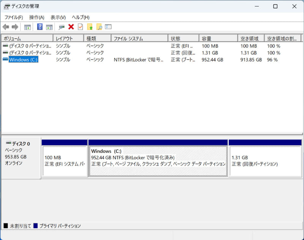Viewport: 304px width, 240px height.
Task: Click the document with red checkmark properties icon
Action: click(x=81, y=27)
